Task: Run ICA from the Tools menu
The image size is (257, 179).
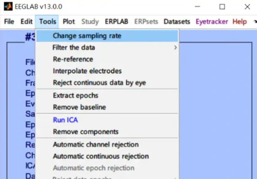Action: coord(65,120)
